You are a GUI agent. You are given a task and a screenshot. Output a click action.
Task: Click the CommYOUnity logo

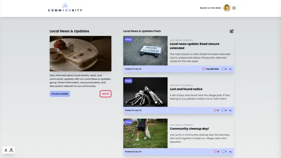(65, 7)
